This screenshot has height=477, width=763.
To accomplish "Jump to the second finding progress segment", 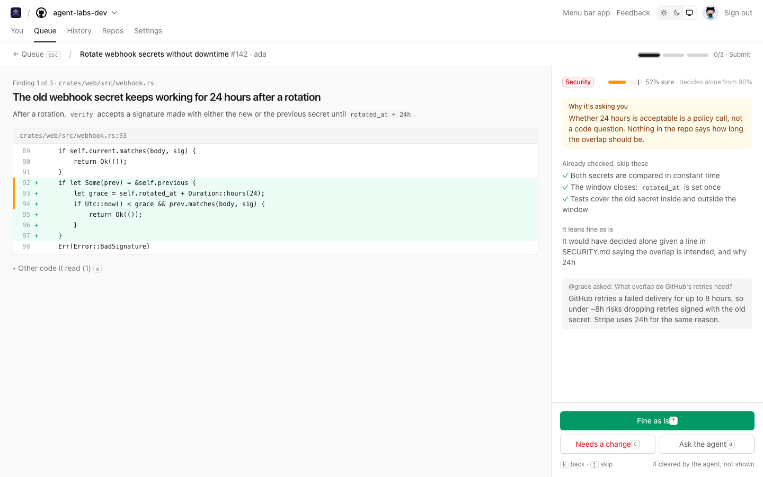I will [x=673, y=55].
